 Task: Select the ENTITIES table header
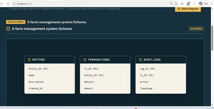coord(50,60)
